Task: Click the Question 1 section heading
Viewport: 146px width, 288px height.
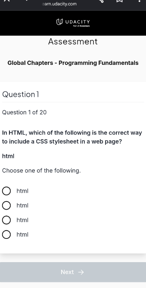Action: click(21, 94)
